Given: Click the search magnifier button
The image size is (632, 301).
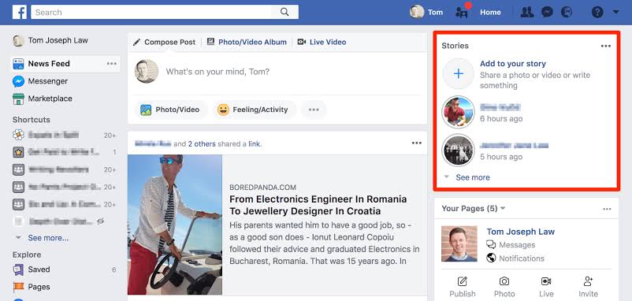Looking at the screenshot, I should [284, 12].
